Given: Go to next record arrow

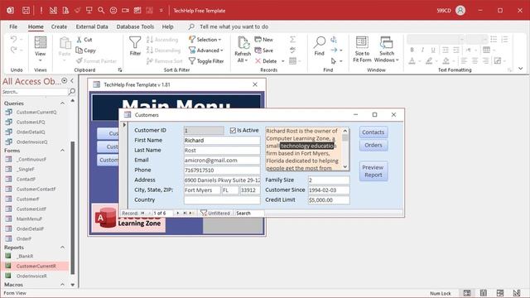Looking at the screenshot, I should [178, 214].
